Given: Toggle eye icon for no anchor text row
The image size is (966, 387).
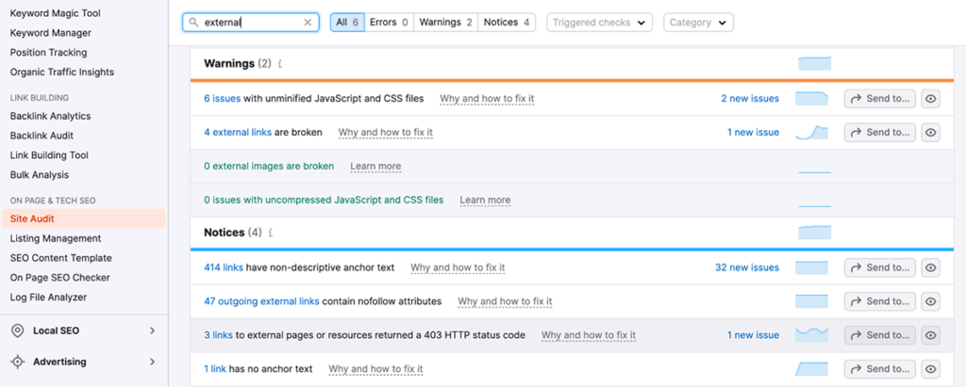Looking at the screenshot, I should click(931, 369).
